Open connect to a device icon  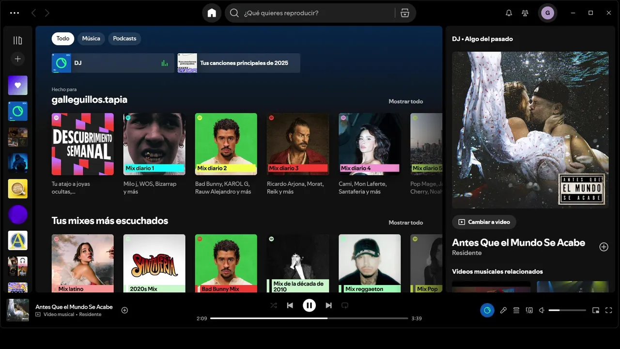(529, 310)
